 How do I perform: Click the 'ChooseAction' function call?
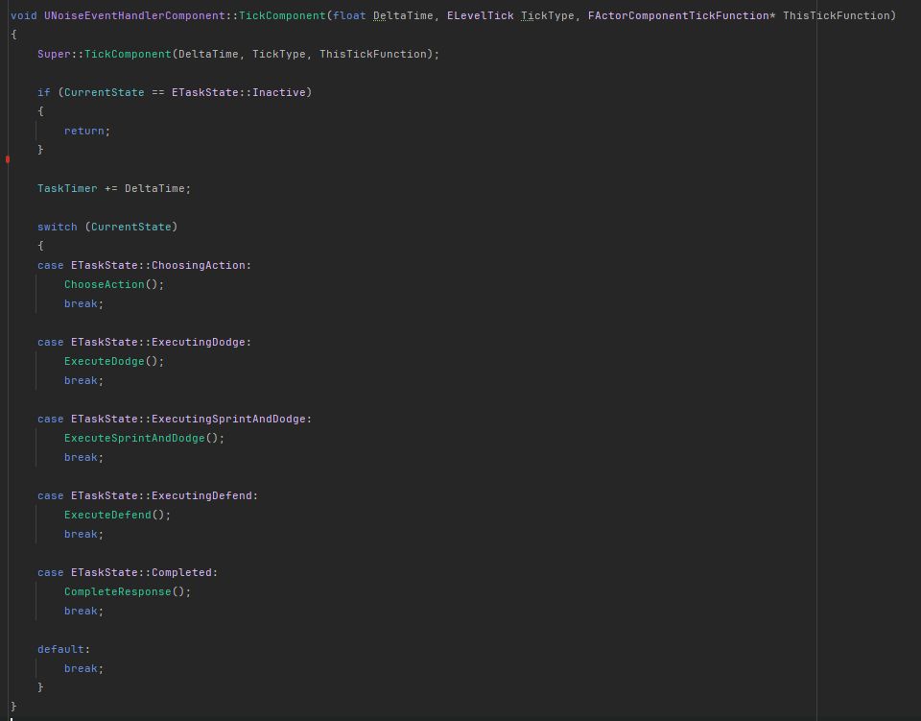[104, 284]
